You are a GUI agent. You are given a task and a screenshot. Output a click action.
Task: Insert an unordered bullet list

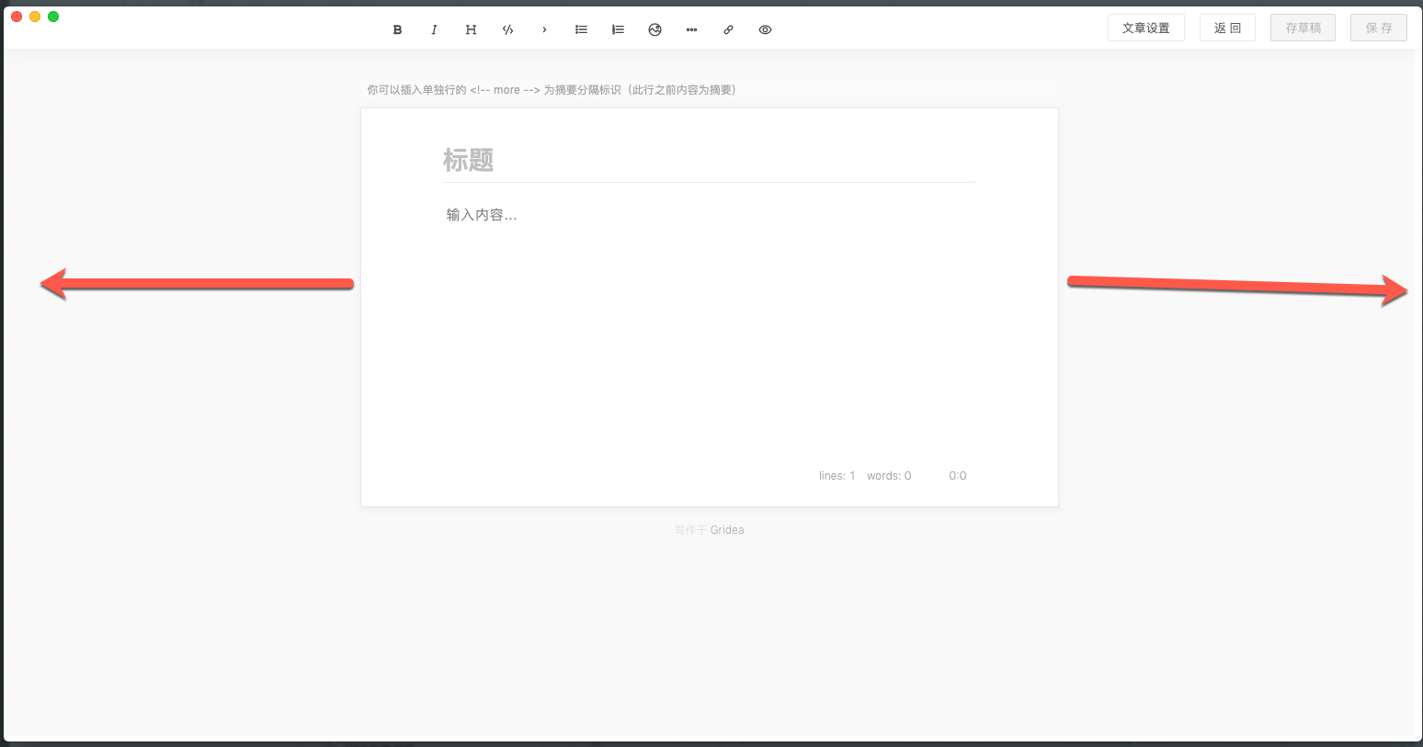tap(581, 29)
